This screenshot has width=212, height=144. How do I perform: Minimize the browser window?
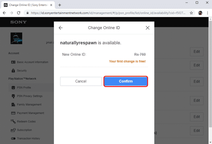pos(187,3)
